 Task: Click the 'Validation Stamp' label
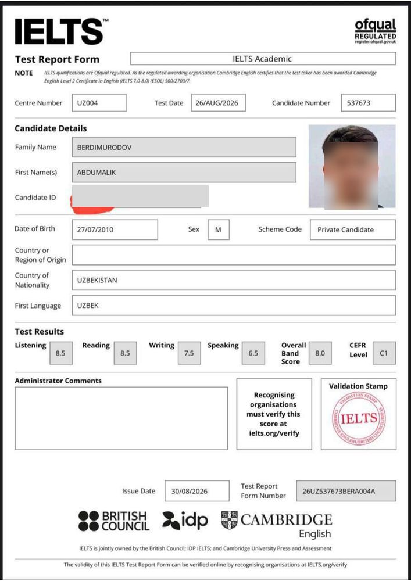pos(358,386)
